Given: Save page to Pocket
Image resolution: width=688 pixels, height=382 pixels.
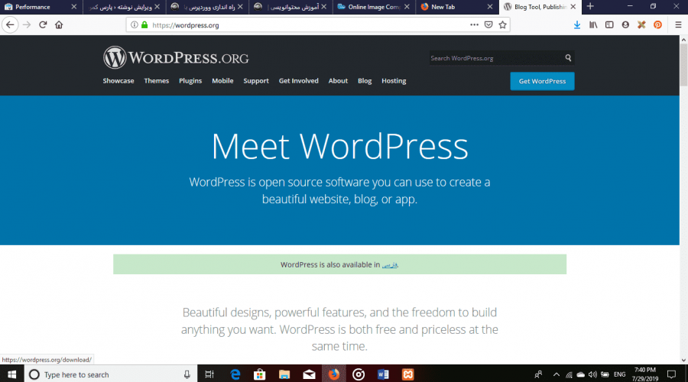Looking at the screenshot, I should coord(488,25).
